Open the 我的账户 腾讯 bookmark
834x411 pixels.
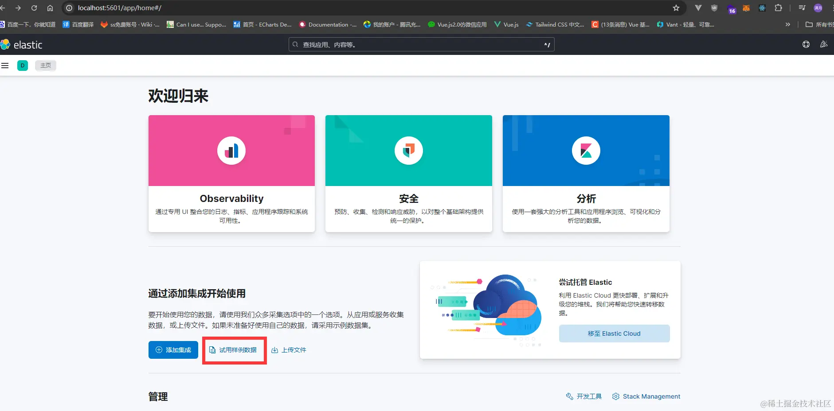(392, 24)
